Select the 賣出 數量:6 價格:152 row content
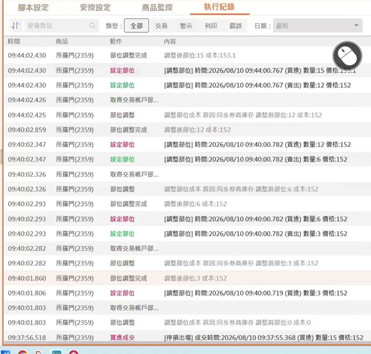Screen dimensions: 371x354 tap(255, 159)
